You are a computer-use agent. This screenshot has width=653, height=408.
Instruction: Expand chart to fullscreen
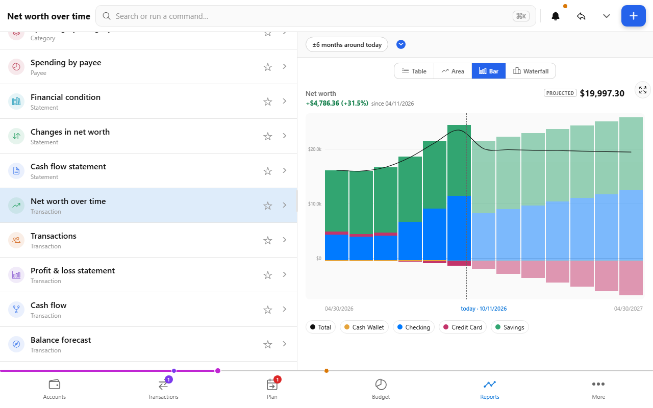643,90
